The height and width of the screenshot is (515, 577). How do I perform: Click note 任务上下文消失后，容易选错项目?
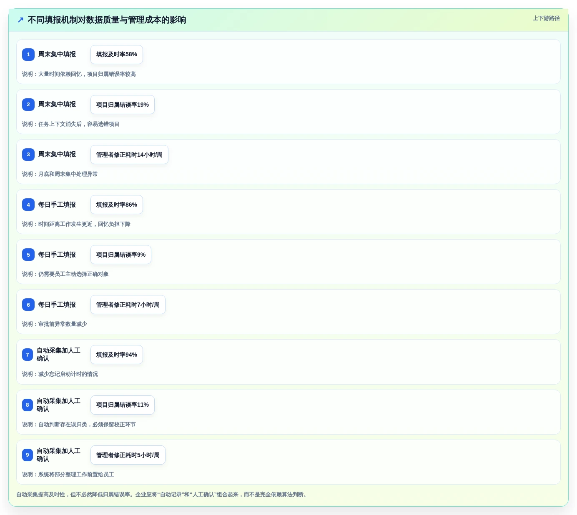click(x=79, y=124)
